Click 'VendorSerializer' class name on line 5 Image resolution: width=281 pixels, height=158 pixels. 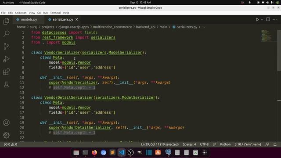tap(62, 53)
